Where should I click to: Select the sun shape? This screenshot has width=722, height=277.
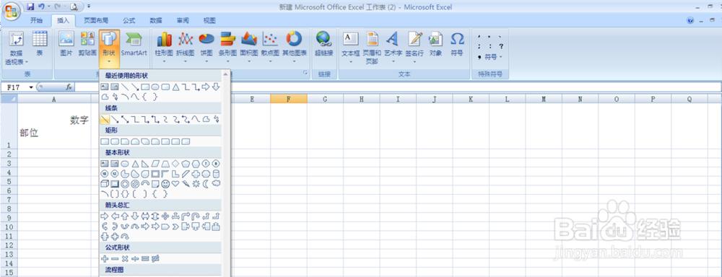(x=196, y=184)
